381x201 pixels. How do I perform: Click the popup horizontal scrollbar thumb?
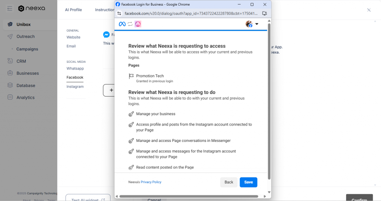click(x=189, y=197)
